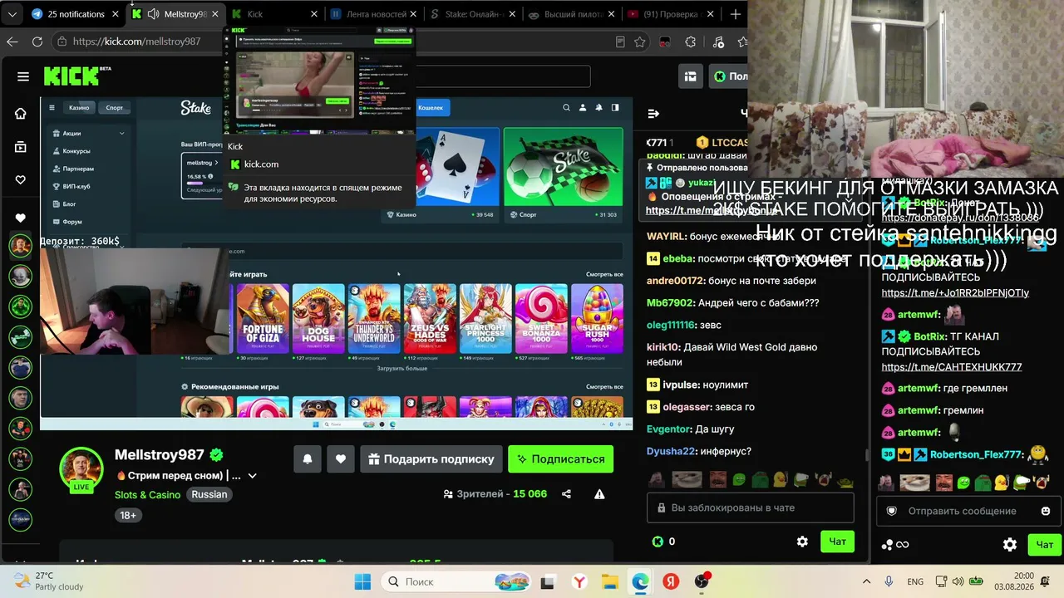Open the Fortune of Giza game thumbnail
Screen dimensions: 1064x598
(263, 318)
